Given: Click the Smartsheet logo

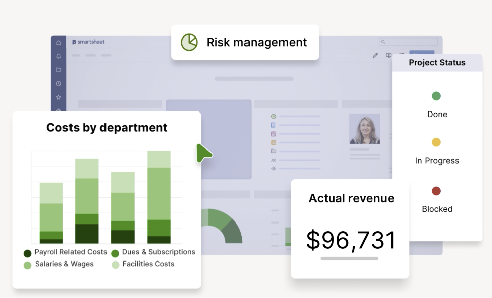Looking at the screenshot, I should coord(88,42).
